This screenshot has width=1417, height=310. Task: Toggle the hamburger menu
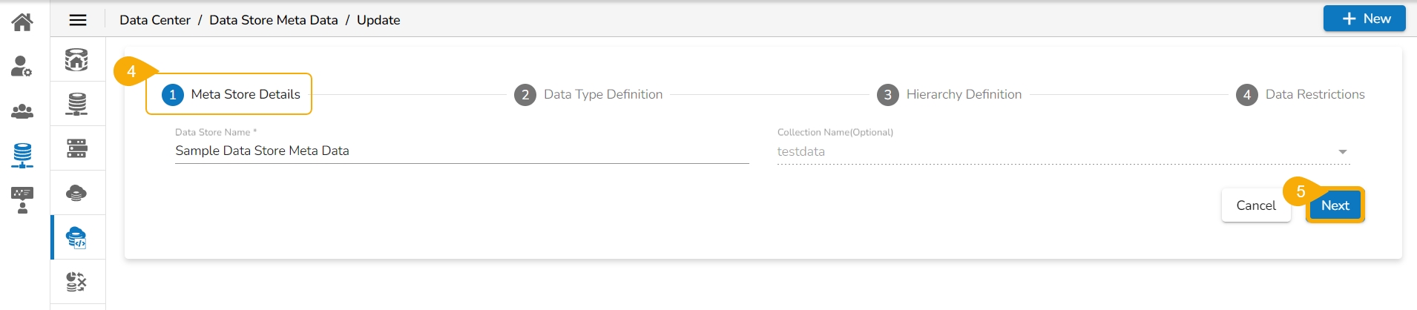(x=78, y=20)
